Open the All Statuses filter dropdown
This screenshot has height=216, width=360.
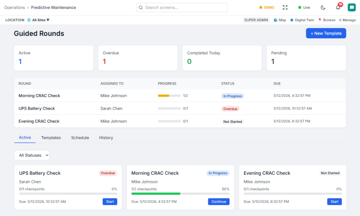point(32,156)
